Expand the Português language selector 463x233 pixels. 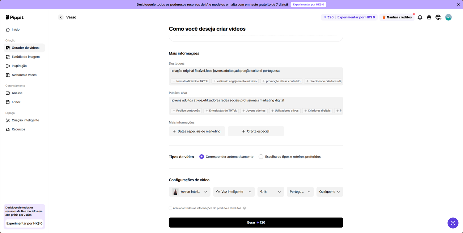click(300, 191)
